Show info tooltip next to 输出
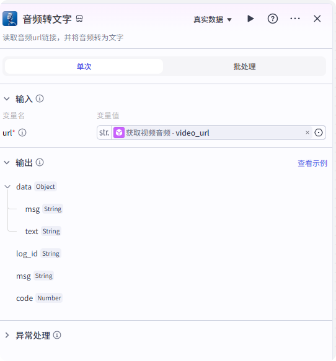The height and width of the screenshot is (361, 336). (40, 162)
